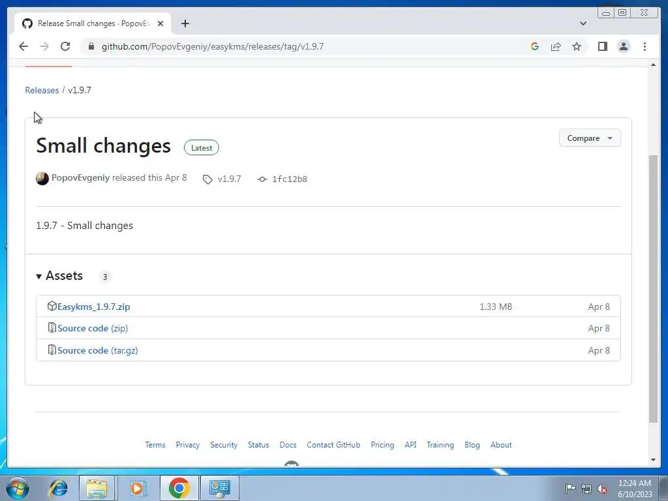
Task: Click the network tray icon
Action: (x=586, y=489)
